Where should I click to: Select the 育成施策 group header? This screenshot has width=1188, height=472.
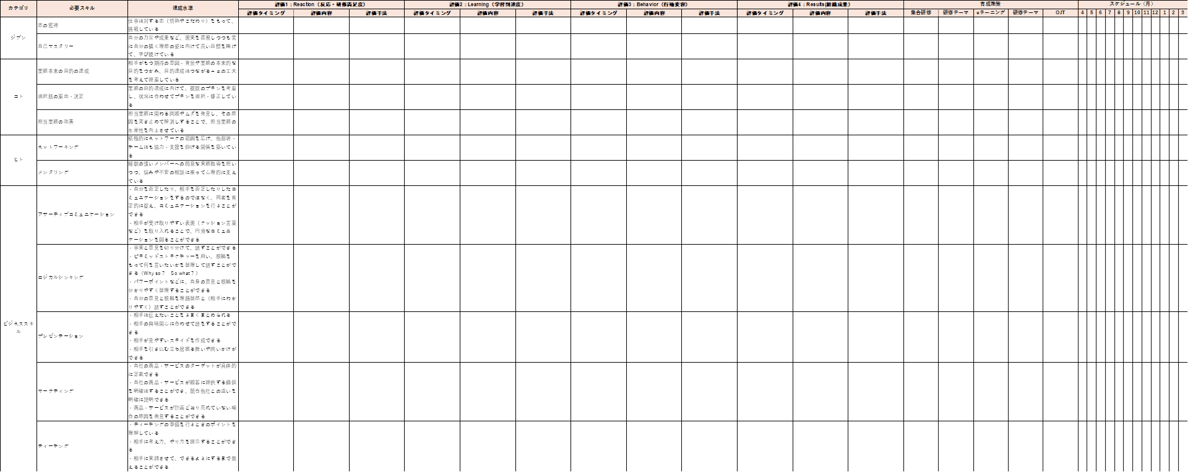[991, 4]
